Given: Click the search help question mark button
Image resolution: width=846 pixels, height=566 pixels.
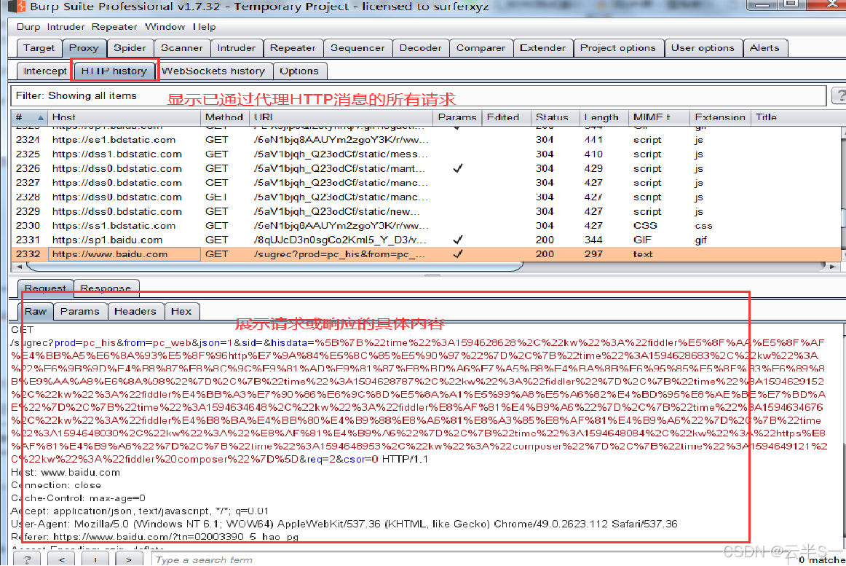Looking at the screenshot, I should pyautogui.click(x=27, y=559).
